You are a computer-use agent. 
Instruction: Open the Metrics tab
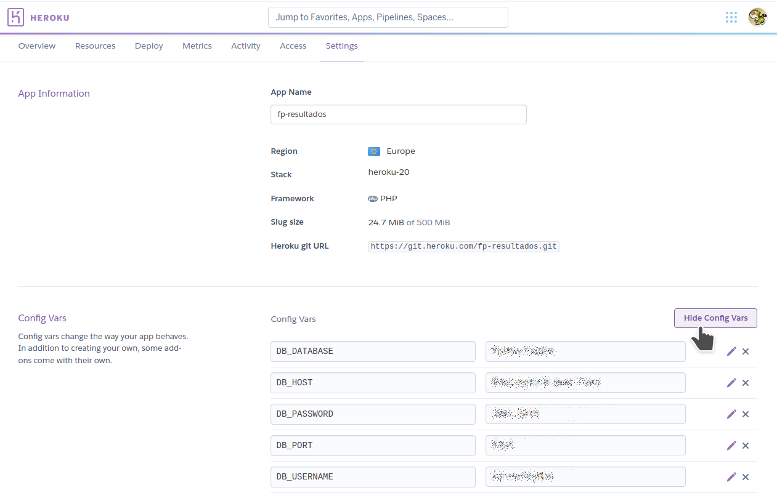click(197, 46)
